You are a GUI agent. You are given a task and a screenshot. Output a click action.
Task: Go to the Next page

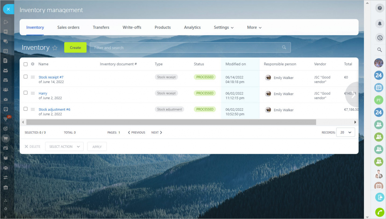(157, 132)
